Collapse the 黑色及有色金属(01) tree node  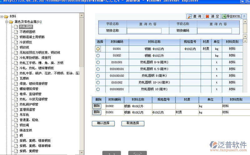pos(7,22)
